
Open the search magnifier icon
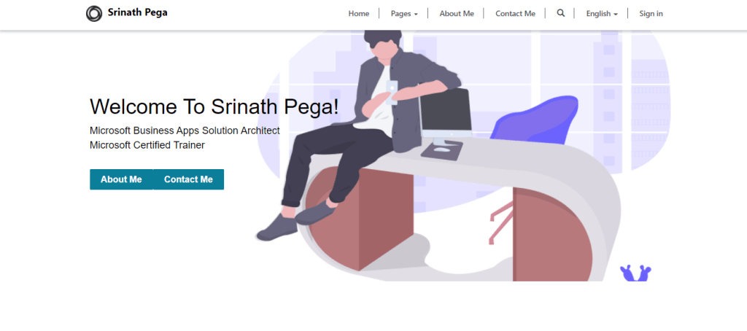(x=561, y=13)
